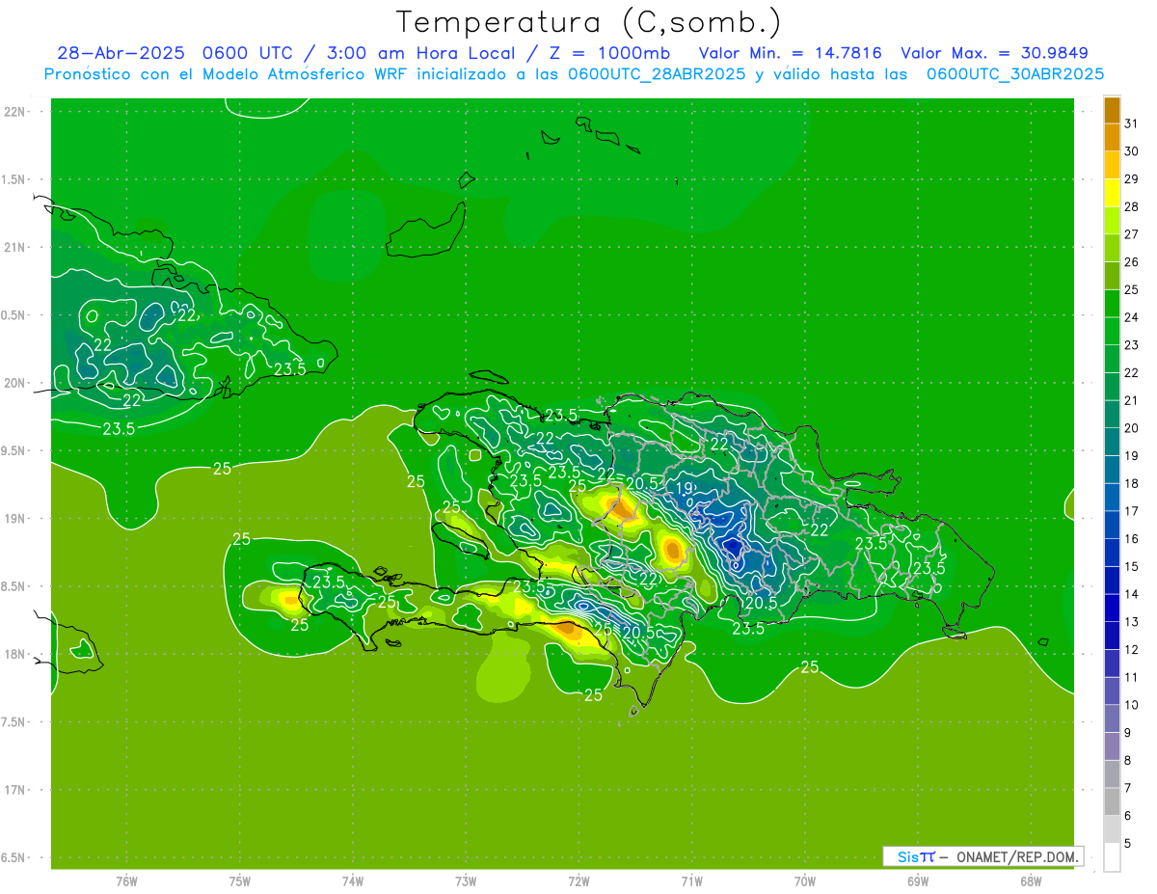Click the legend value "12"
Image resolution: width=1157 pixels, height=894 pixels.
[1132, 650]
